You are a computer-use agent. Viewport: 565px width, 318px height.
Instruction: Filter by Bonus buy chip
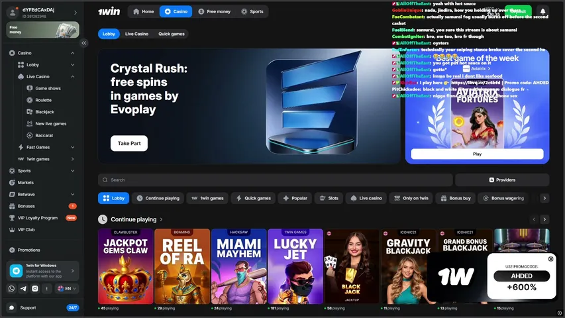point(456,198)
